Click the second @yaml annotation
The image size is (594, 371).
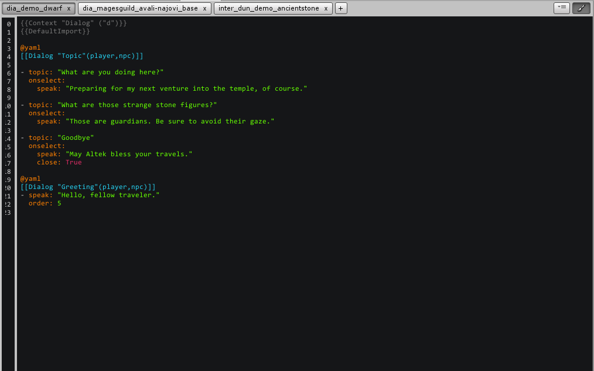[x=30, y=178]
